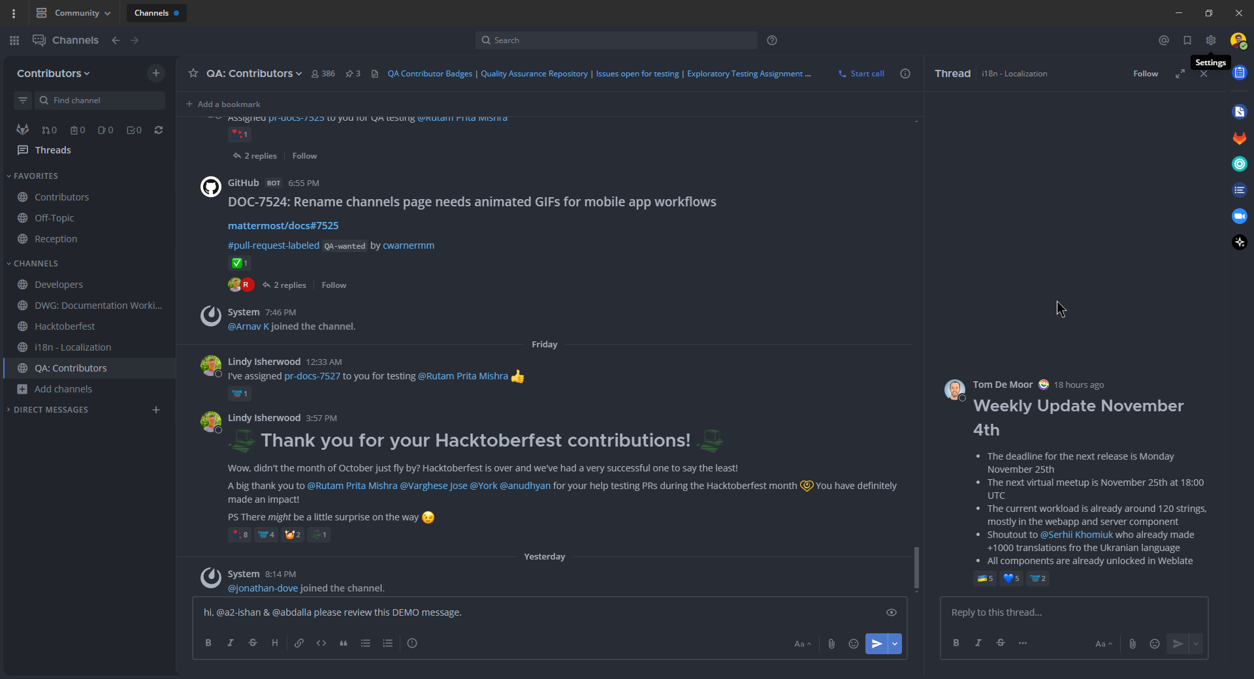Unfavorite the QA: Contributors channel star

(193, 73)
